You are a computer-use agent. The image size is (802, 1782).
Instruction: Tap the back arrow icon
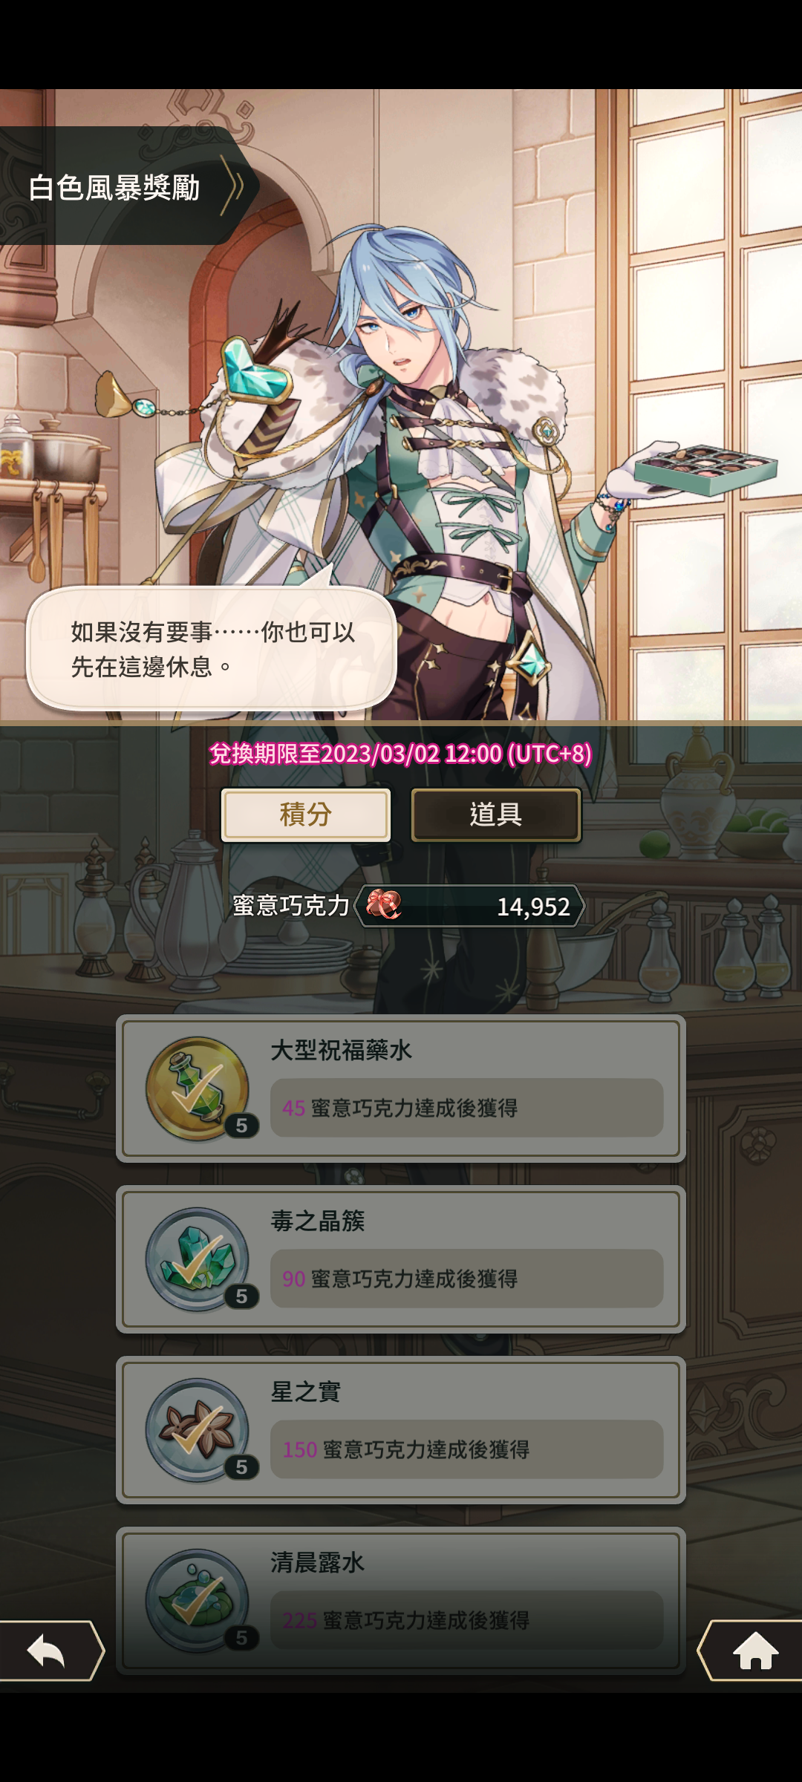(48, 1651)
